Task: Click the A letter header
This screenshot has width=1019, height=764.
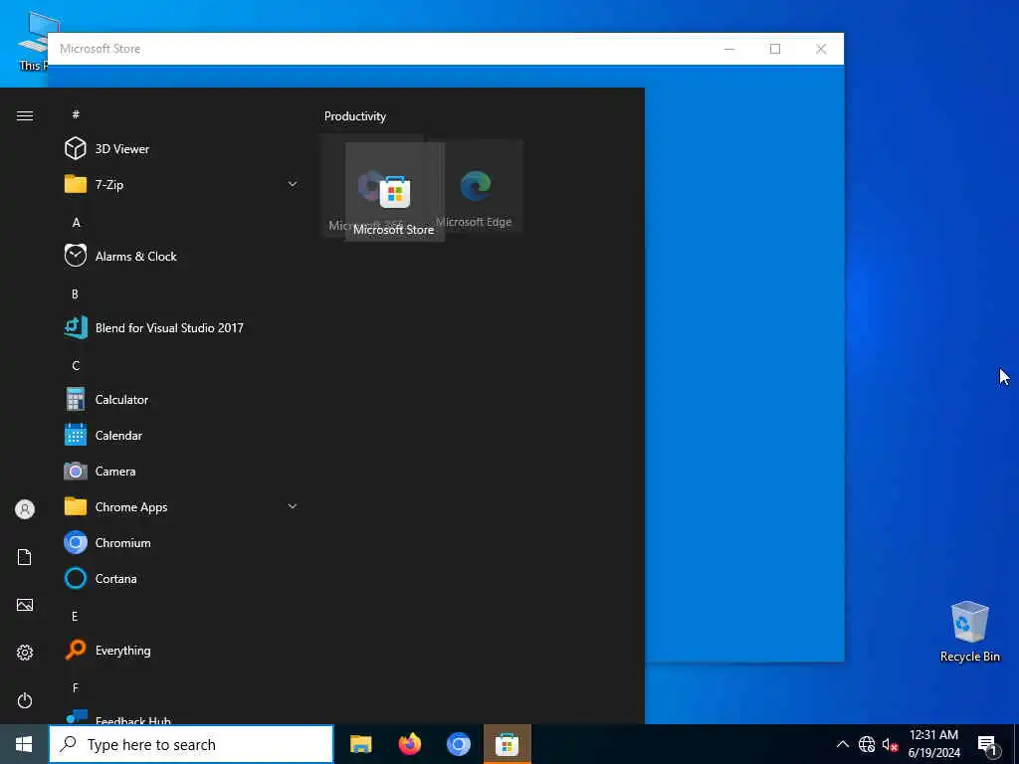Action: [x=76, y=222]
